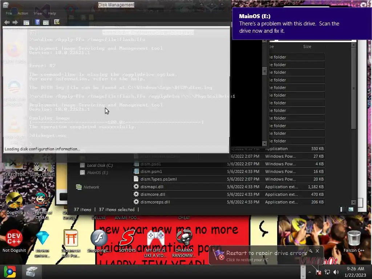Switch Explorer to Large icons view icon

pos(351,209)
